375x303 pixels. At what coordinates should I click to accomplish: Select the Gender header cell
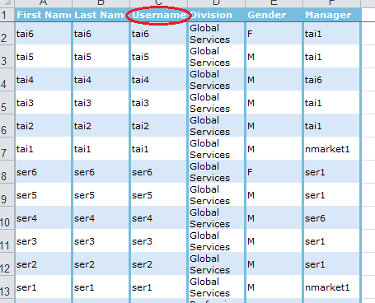coord(274,15)
